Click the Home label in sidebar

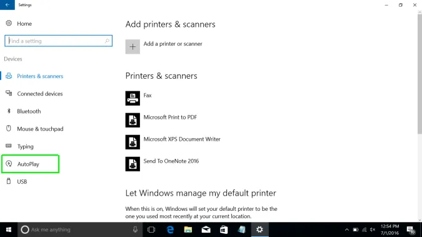tap(24, 24)
